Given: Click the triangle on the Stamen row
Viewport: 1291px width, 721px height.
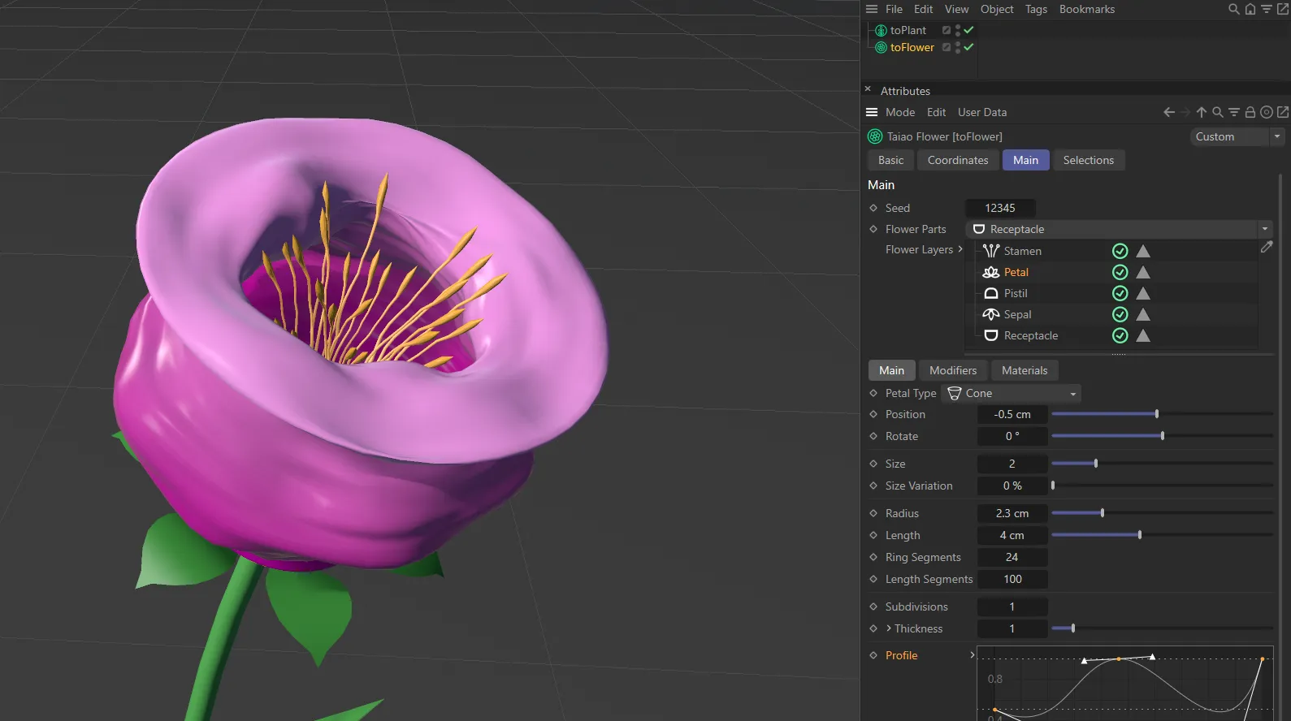Looking at the screenshot, I should (x=1143, y=251).
